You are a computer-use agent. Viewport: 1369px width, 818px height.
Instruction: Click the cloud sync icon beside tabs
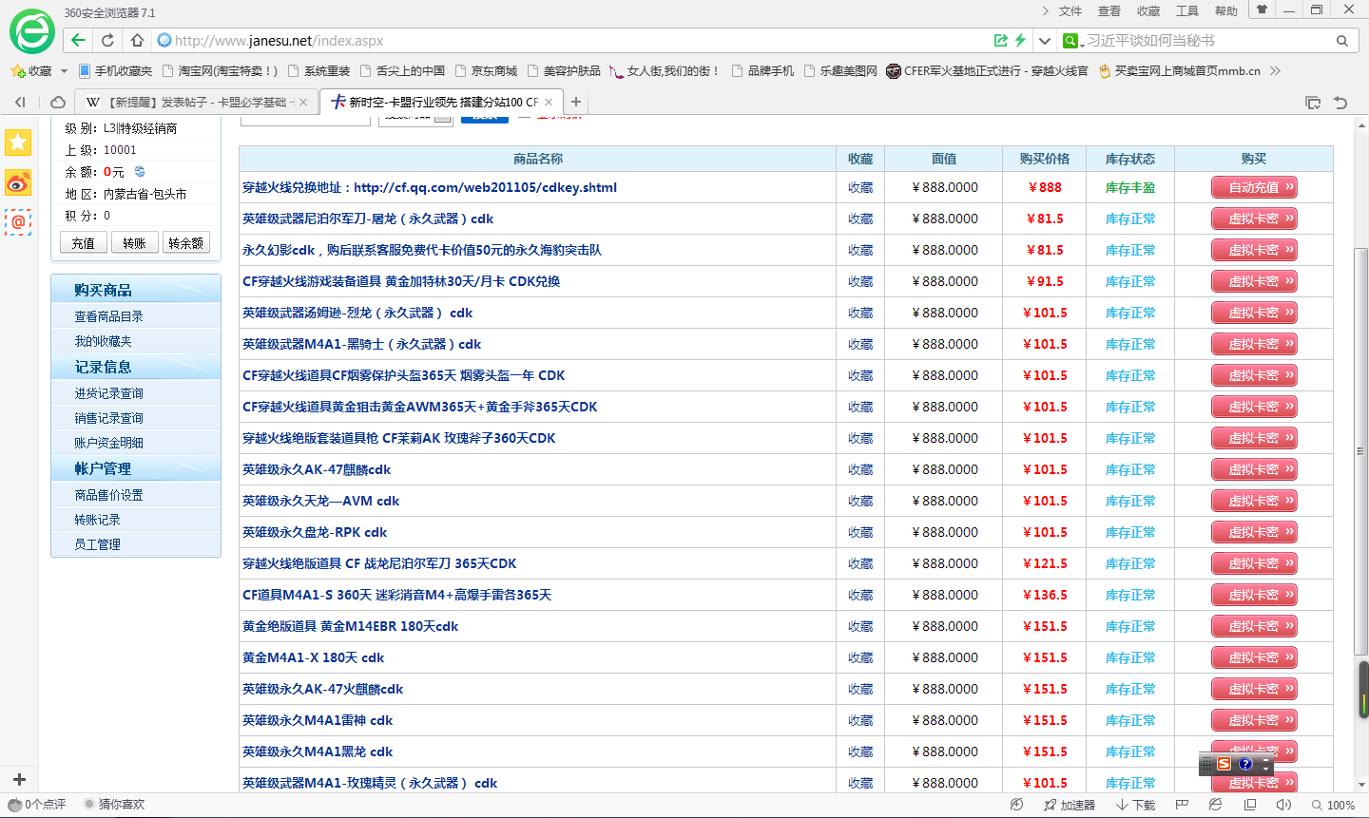(58, 102)
